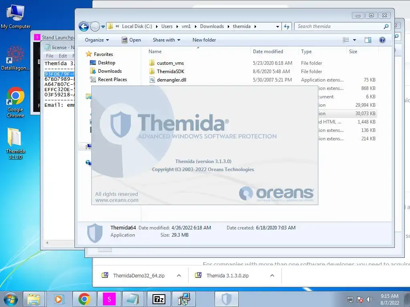
Task: Change view with the view icon
Action: (346, 40)
